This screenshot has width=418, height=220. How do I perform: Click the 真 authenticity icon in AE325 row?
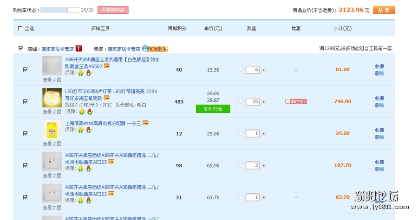89,169
